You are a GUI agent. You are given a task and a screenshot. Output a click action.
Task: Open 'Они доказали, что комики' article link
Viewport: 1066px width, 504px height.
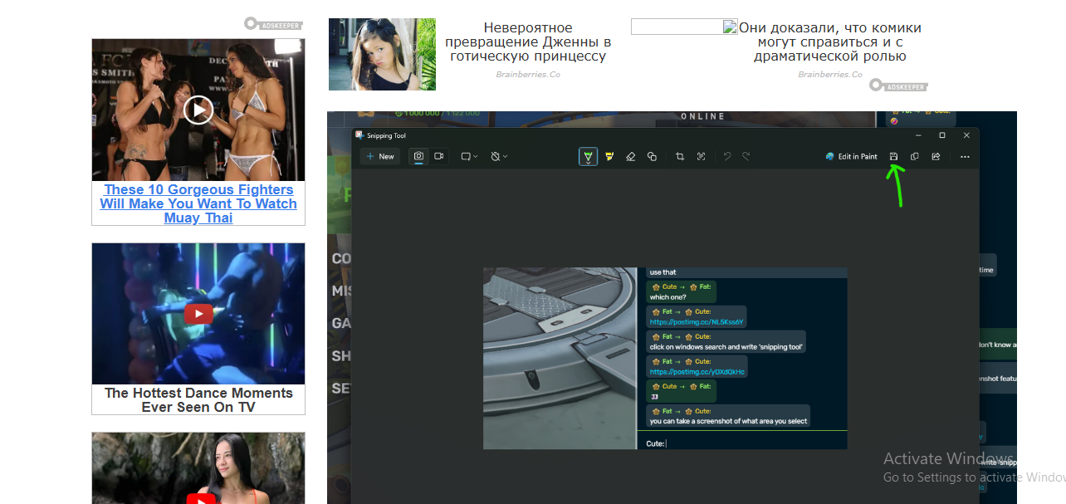click(830, 42)
